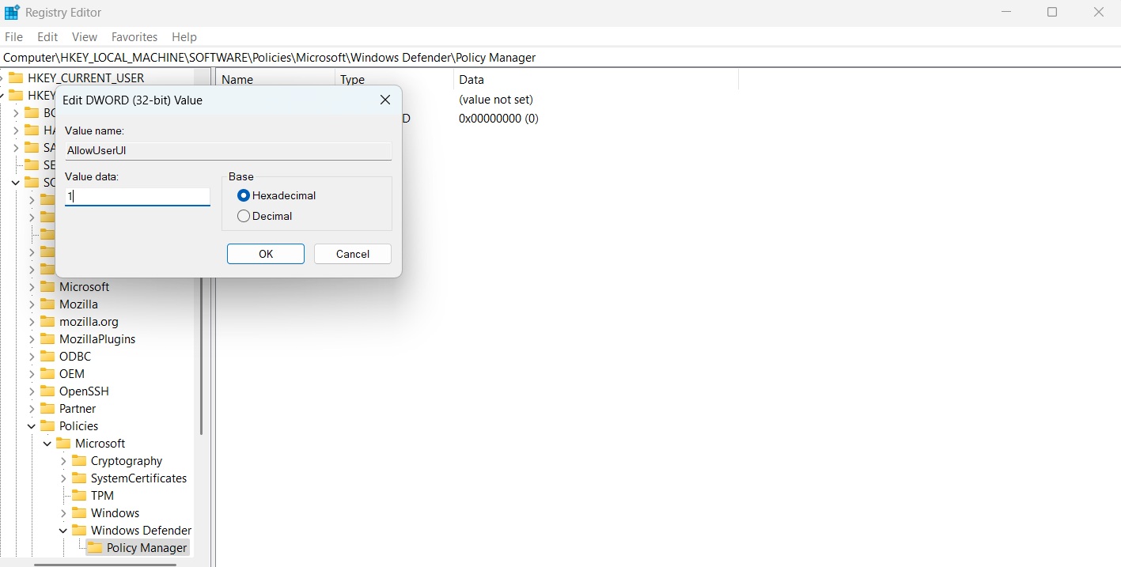The height and width of the screenshot is (567, 1121).
Task: Collapse the Microsoft key under Policies
Action: coord(47,443)
